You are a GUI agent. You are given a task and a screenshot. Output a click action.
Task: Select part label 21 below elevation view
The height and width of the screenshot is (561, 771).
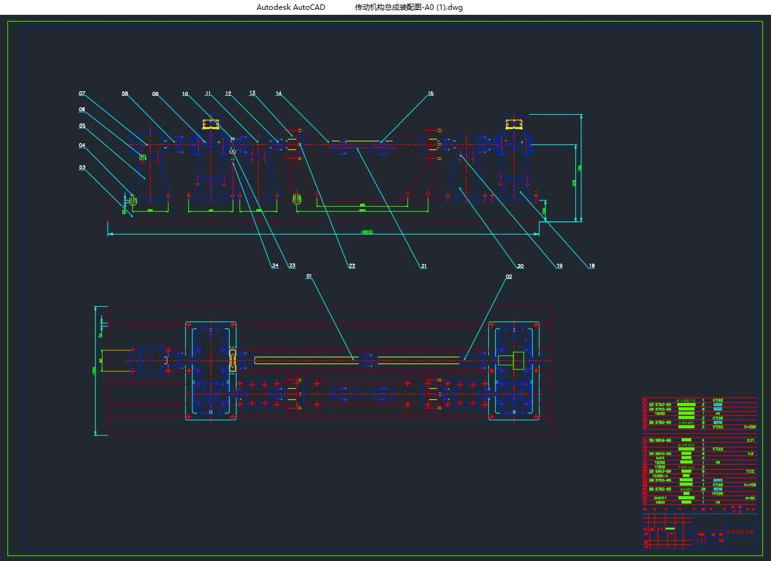(423, 266)
